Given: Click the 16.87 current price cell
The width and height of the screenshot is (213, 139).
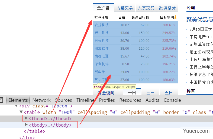Looking at the screenshot, I should pyautogui.click(x=125, y=25).
